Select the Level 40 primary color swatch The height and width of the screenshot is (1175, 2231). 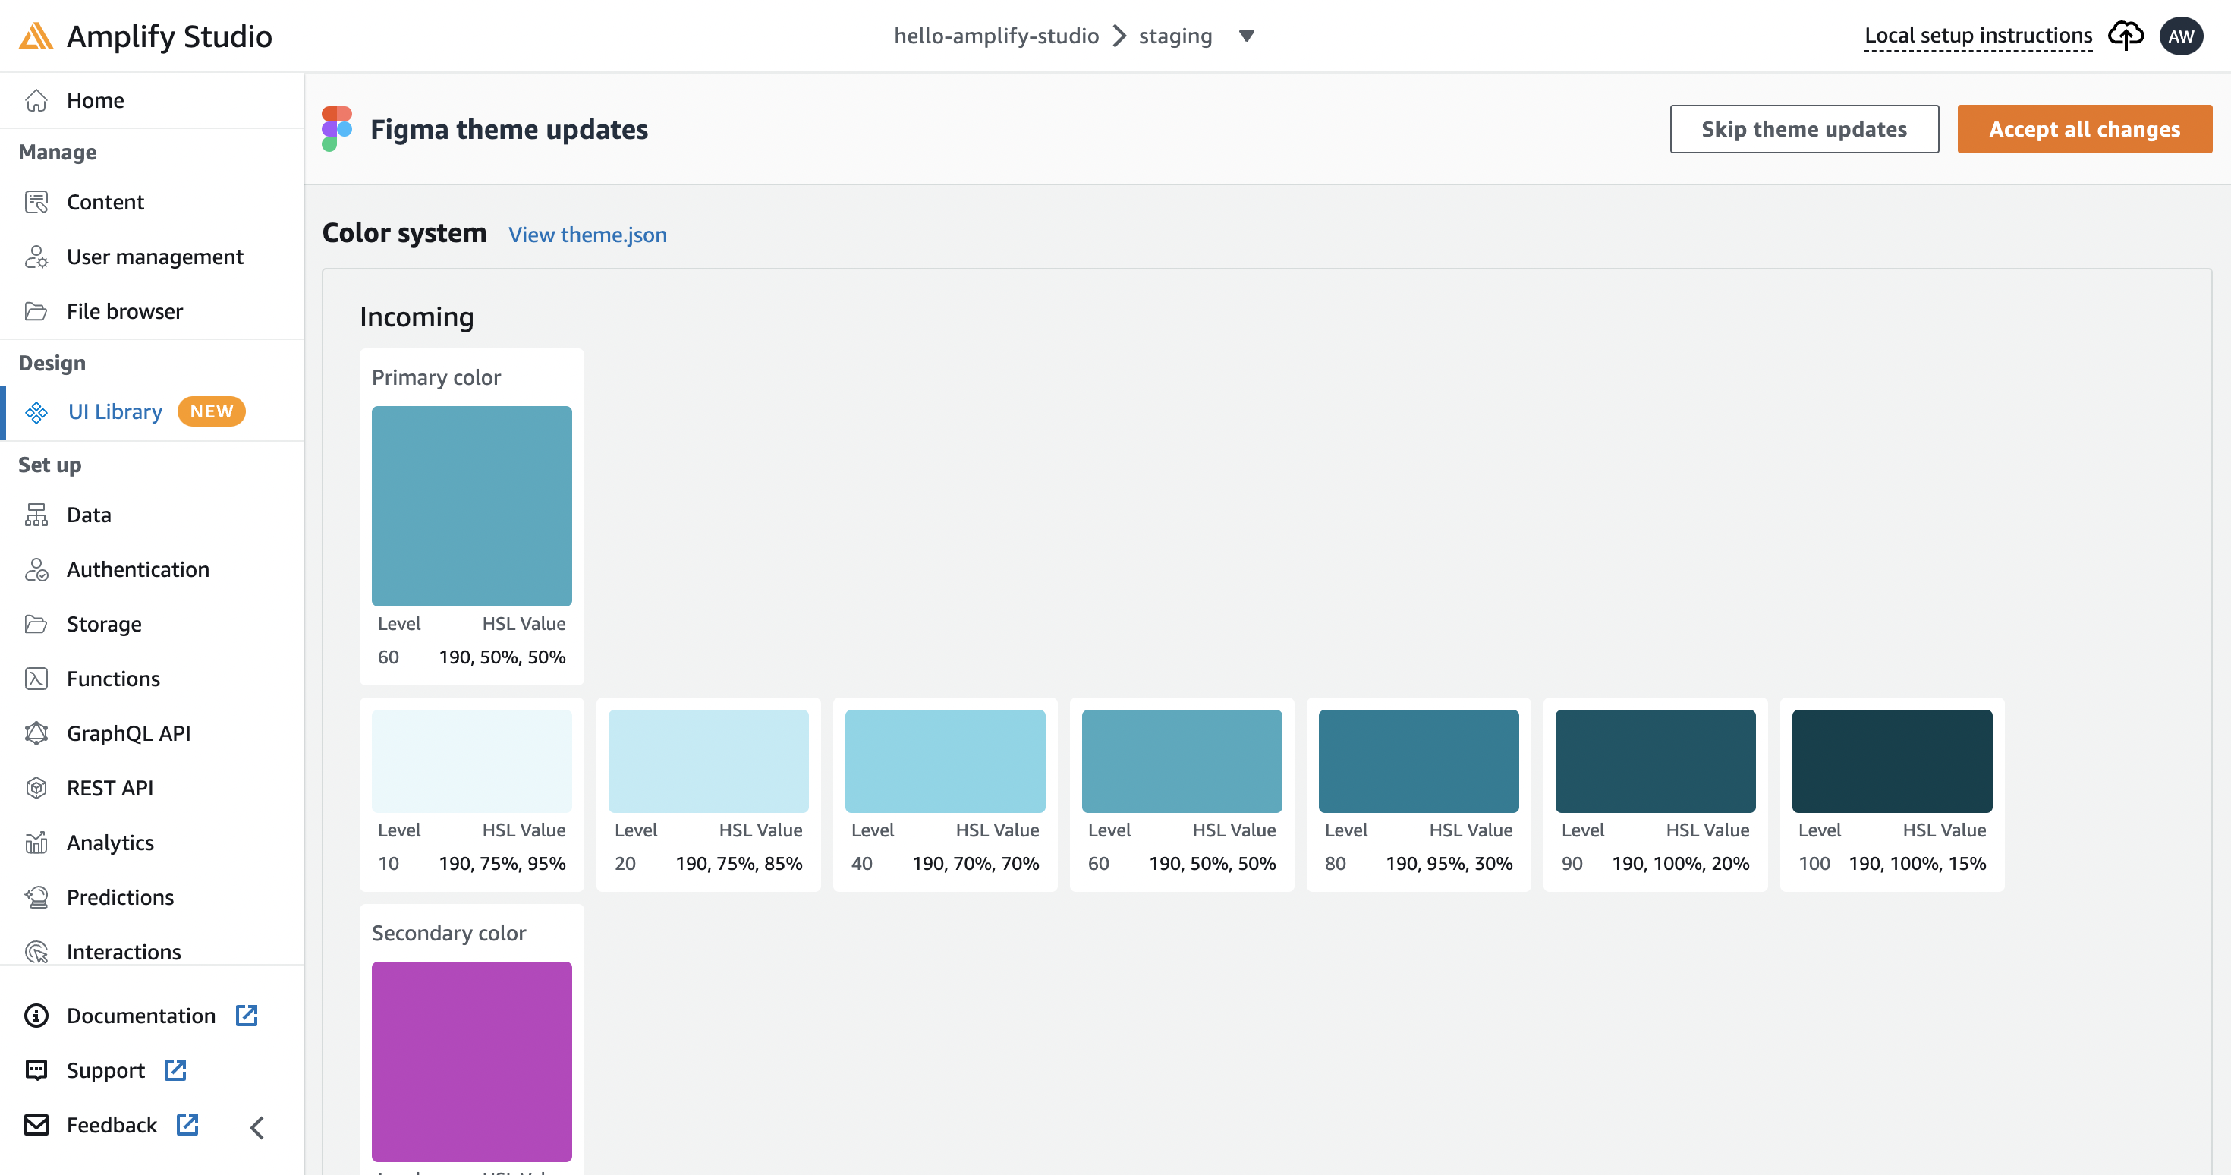point(944,761)
